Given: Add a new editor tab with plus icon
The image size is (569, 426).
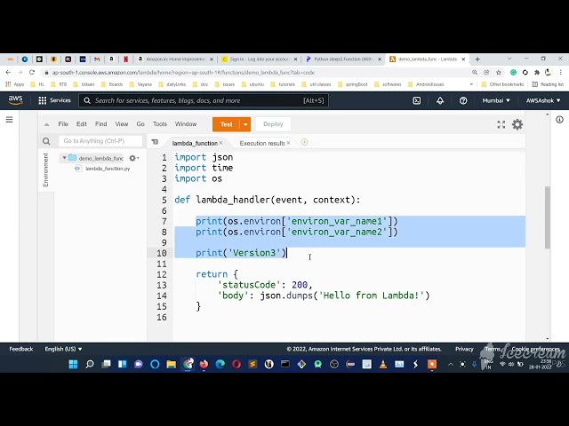Looking at the screenshot, I should click(x=304, y=142).
